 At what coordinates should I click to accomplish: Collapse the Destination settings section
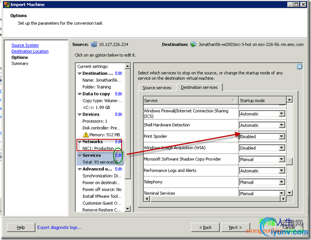click(x=79, y=73)
